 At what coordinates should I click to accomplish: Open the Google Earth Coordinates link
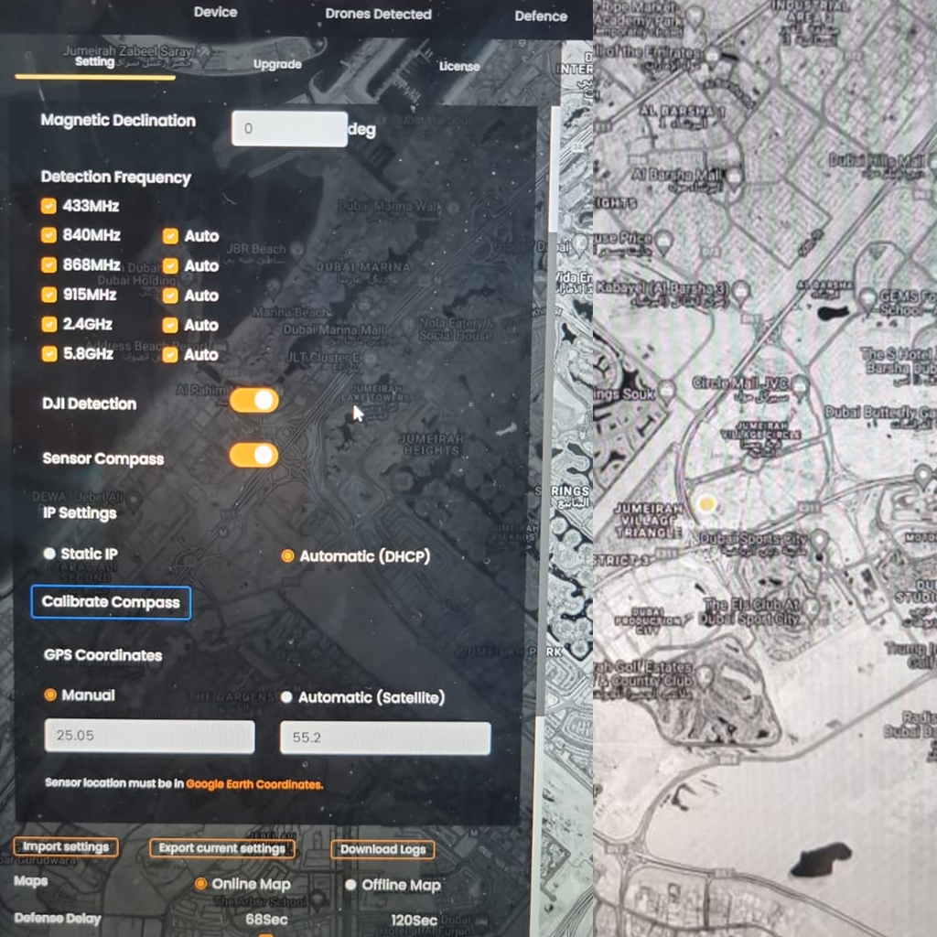point(253,784)
